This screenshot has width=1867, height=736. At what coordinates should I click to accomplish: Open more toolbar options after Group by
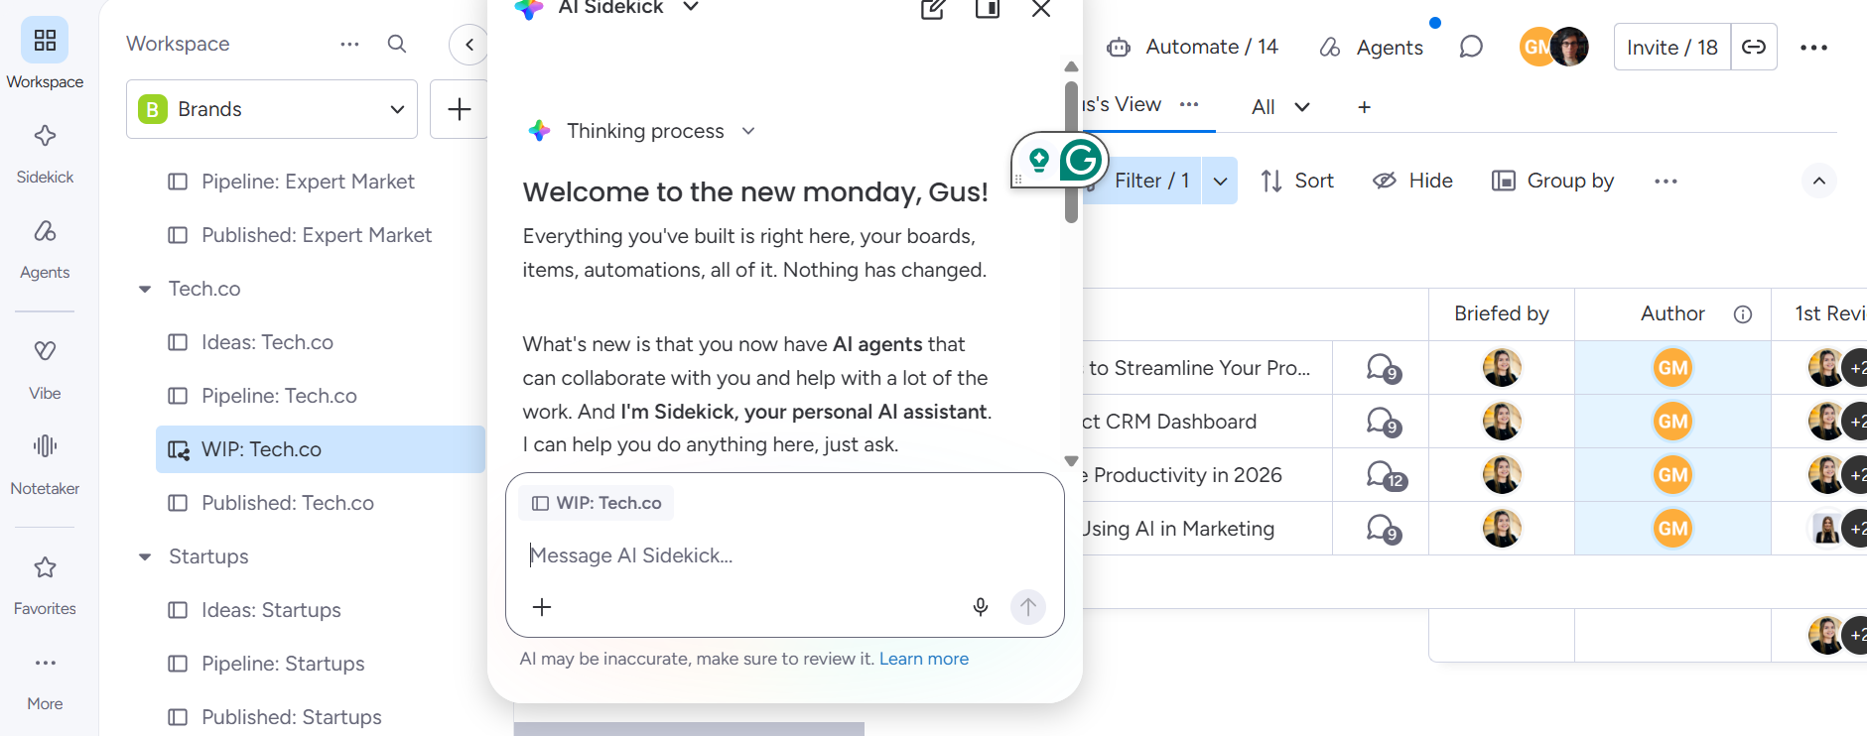[x=1666, y=181]
